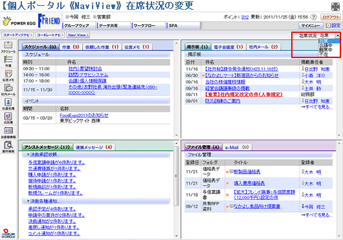The width and height of the screenshot is (343, 240).
Task: Select the ファイル管理 (4) tab
Action: [x=203, y=147]
